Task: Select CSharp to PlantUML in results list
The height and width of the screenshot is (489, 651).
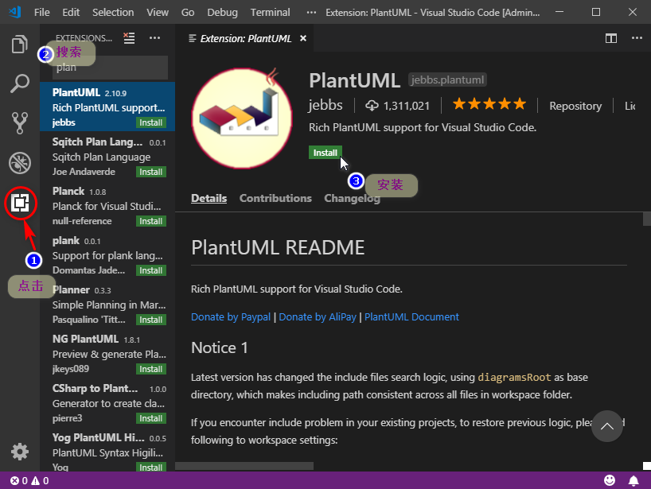Action: pos(107,403)
